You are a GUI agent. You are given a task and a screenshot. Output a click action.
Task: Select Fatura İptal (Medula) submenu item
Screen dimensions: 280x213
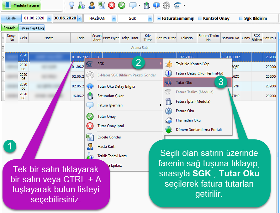(197, 101)
